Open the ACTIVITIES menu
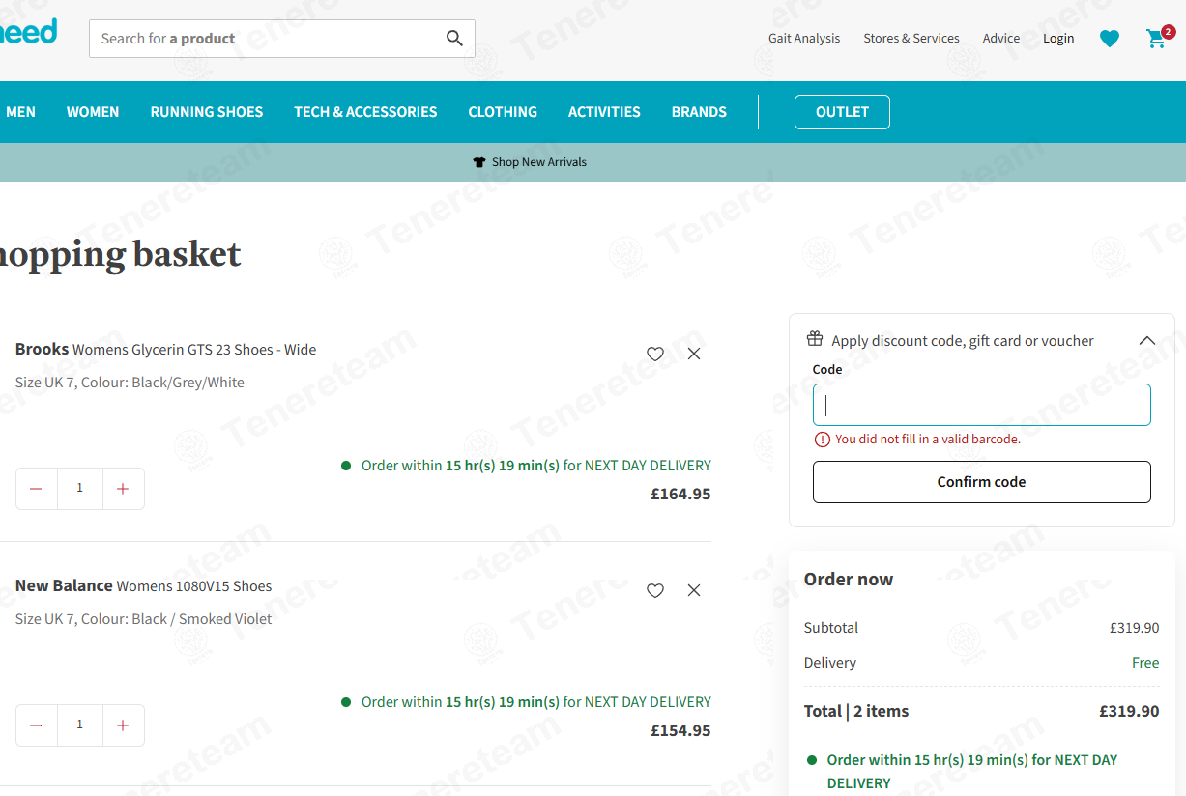The image size is (1186, 796). point(604,112)
